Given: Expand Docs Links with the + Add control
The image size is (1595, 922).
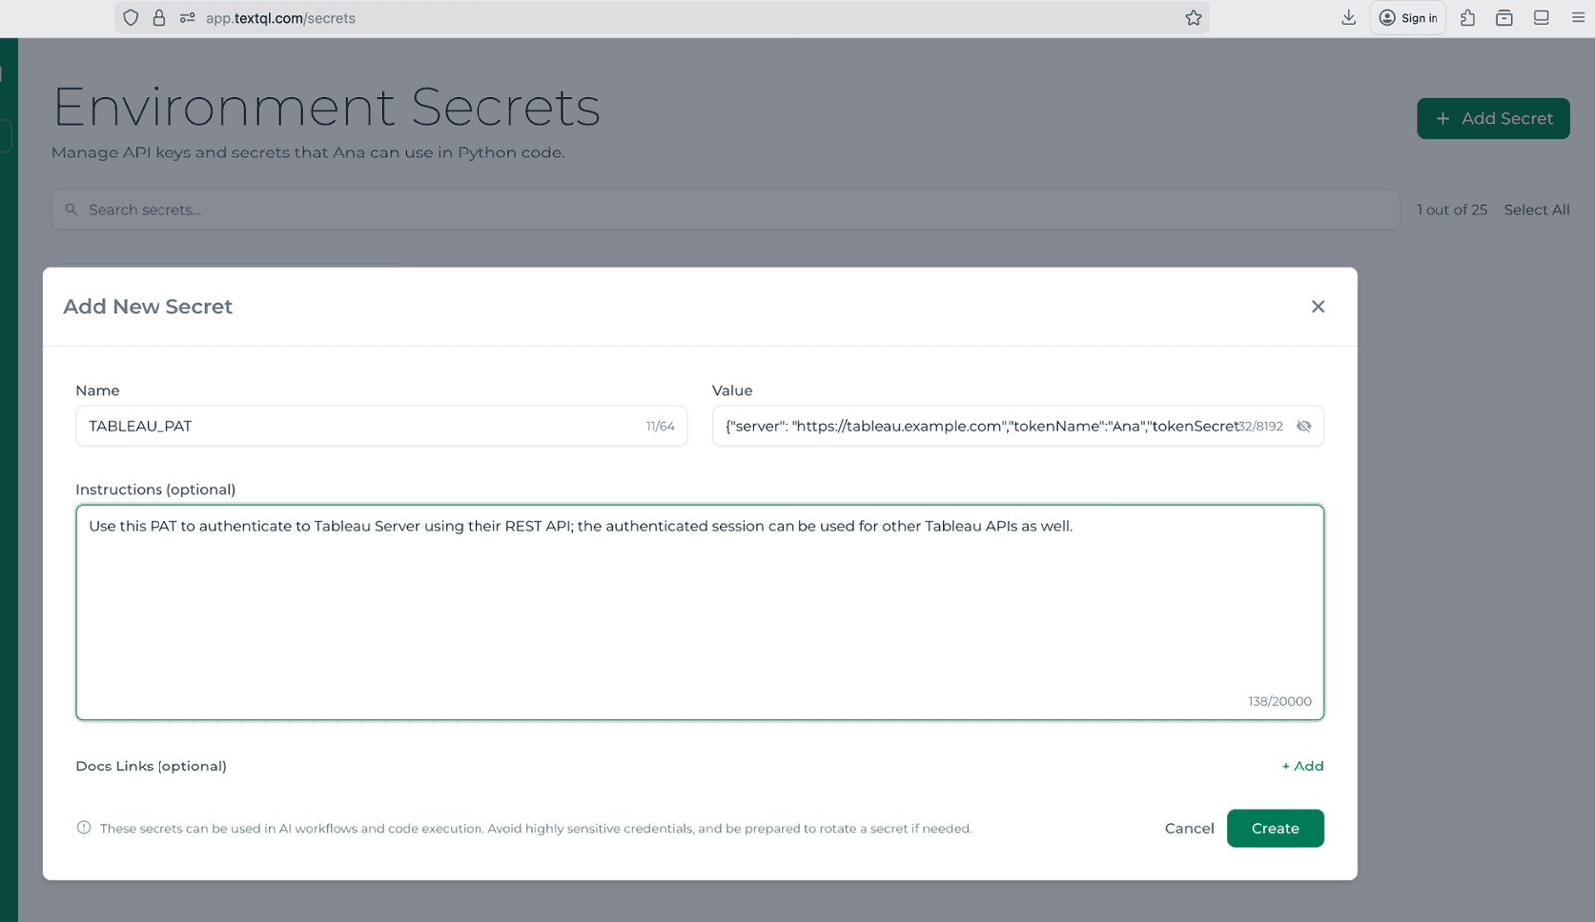Looking at the screenshot, I should point(1302,766).
